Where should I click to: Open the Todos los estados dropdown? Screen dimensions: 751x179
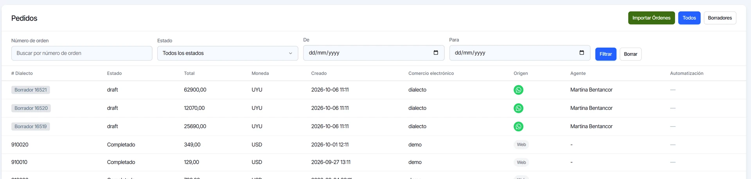pos(228,53)
